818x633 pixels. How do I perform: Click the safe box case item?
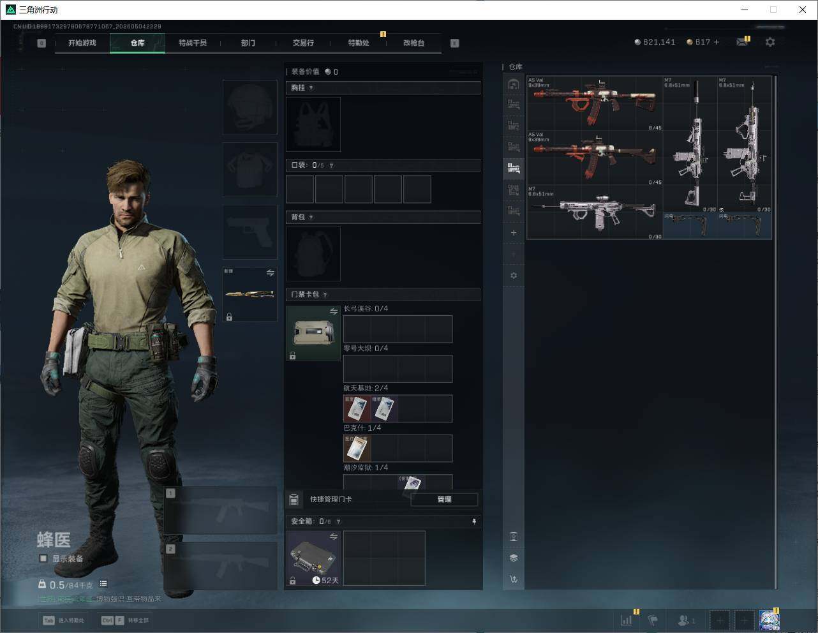(x=313, y=558)
